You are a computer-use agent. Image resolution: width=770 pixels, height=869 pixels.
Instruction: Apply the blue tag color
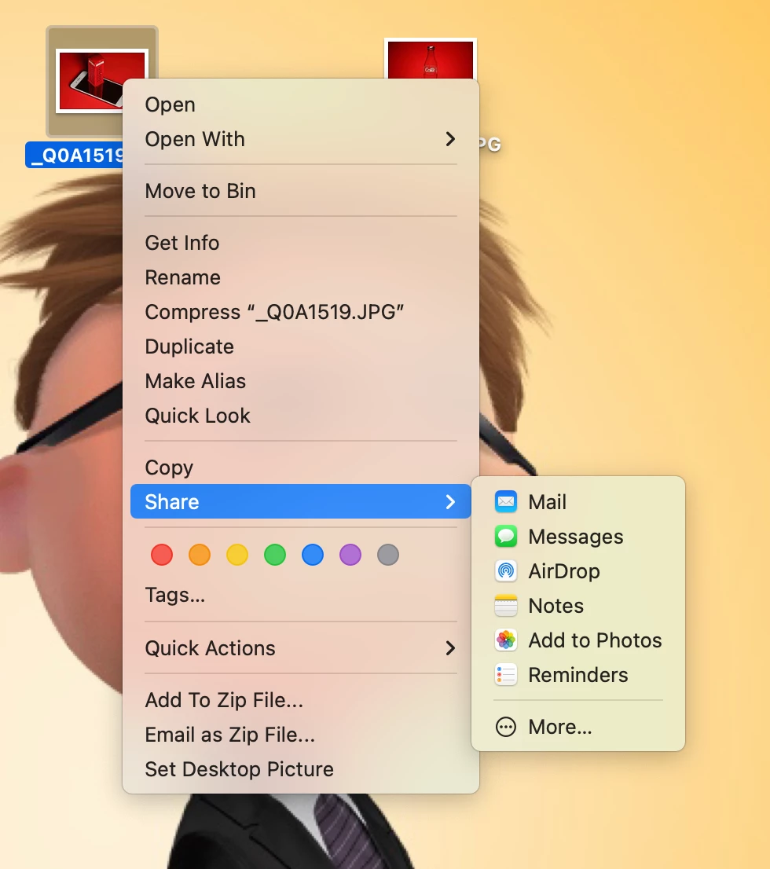pos(313,555)
